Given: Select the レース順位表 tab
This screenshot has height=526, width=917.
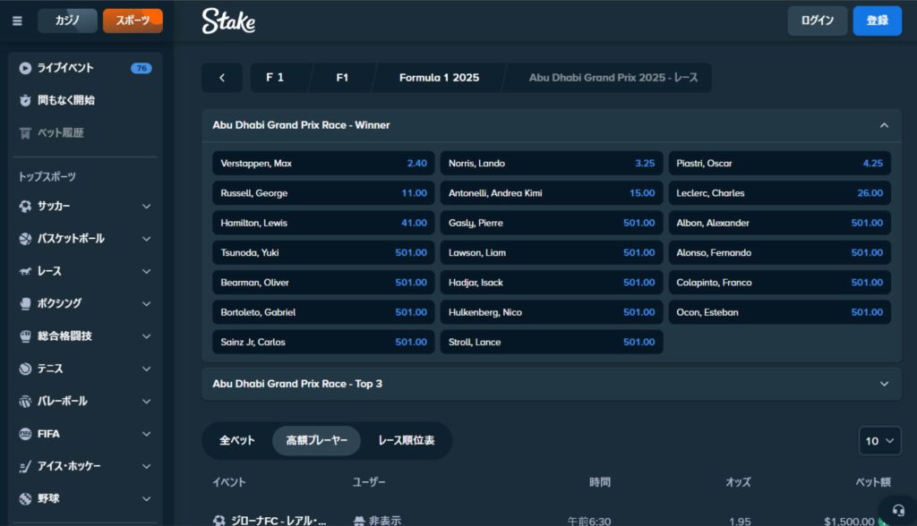Looking at the screenshot, I should [x=406, y=441].
